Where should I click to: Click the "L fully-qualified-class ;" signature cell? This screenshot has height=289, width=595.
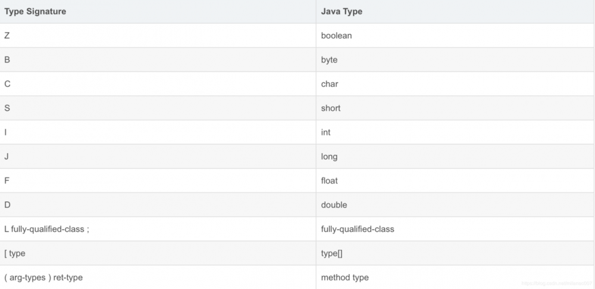pos(46,229)
